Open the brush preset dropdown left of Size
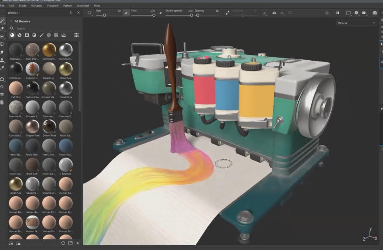This screenshot has width=383, height=250. (90, 13)
